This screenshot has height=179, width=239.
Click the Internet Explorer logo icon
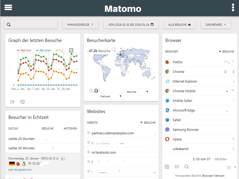(167, 81)
